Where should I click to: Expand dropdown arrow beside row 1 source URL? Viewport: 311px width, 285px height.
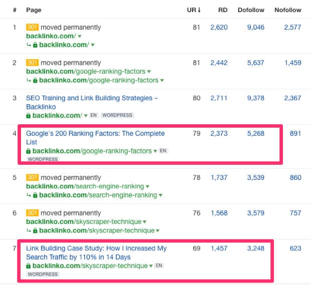pos(80,36)
